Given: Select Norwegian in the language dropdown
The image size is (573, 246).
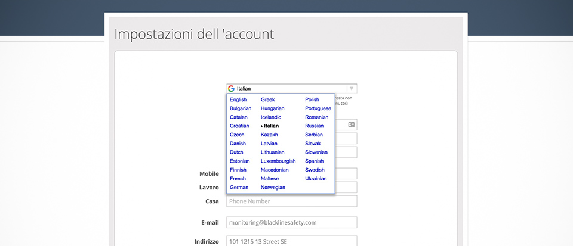Looking at the screenshot, I should click(x=273, y=188).
